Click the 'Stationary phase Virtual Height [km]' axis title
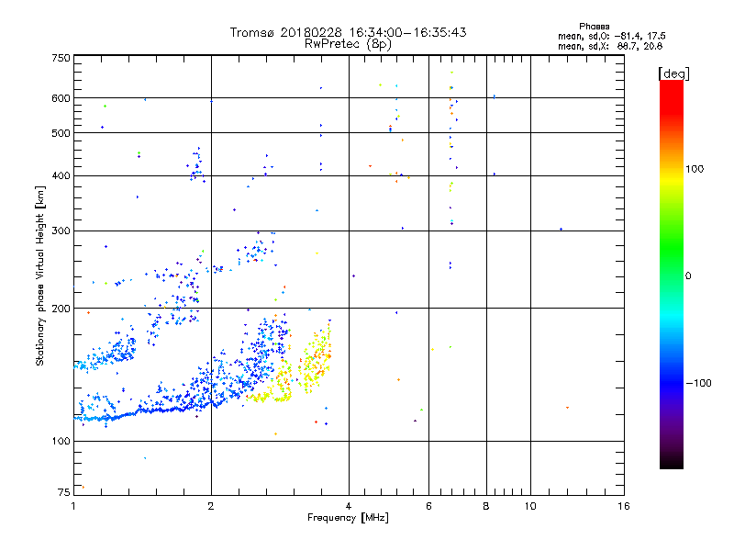The height and width of the screenshot is (551, 734). click(40, 275)
